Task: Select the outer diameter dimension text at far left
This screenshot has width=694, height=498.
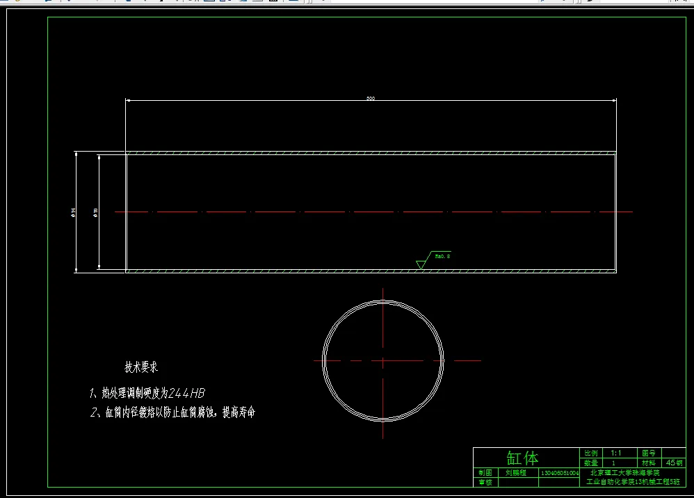Action: [73, 212]
